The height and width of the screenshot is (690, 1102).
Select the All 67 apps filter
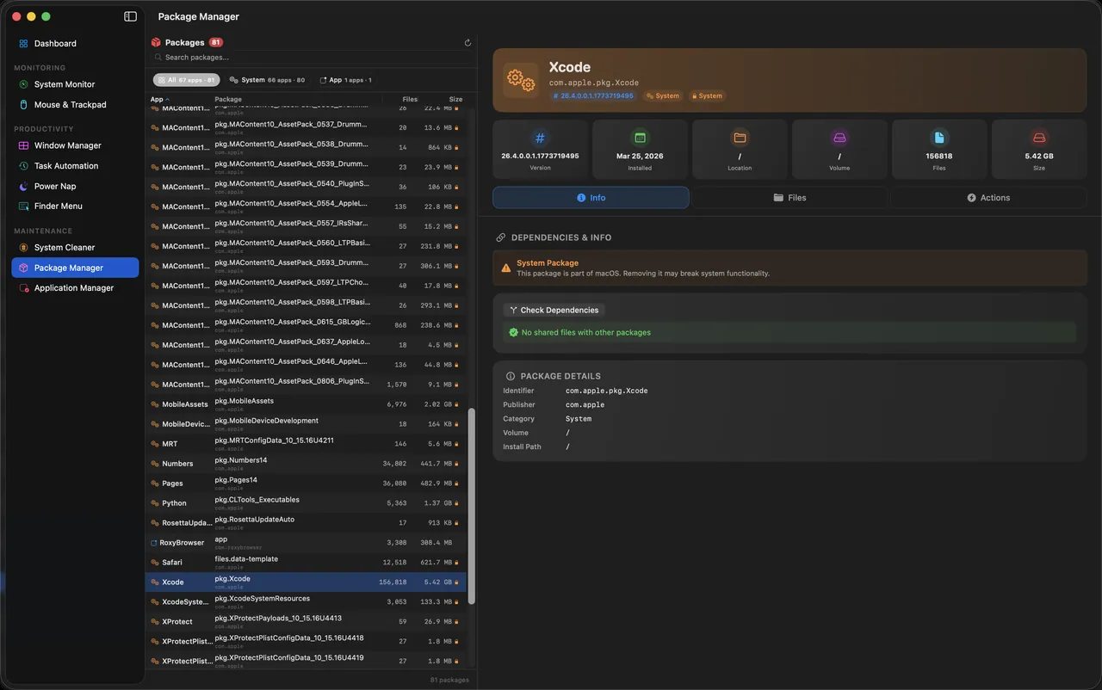pyautogui.click(x=186, y=80)
